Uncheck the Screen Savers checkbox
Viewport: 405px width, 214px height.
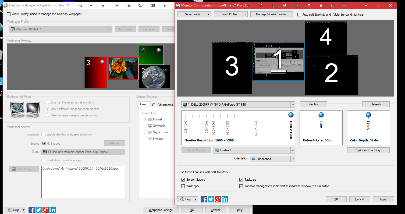point(183,180)
